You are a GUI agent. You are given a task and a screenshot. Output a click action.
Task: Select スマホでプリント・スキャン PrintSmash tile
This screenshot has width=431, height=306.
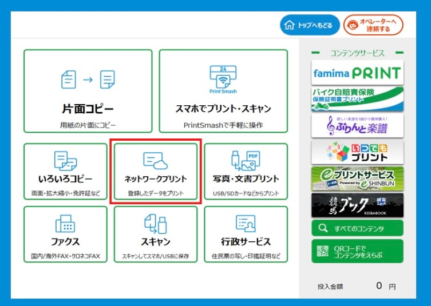pos(223,91)
